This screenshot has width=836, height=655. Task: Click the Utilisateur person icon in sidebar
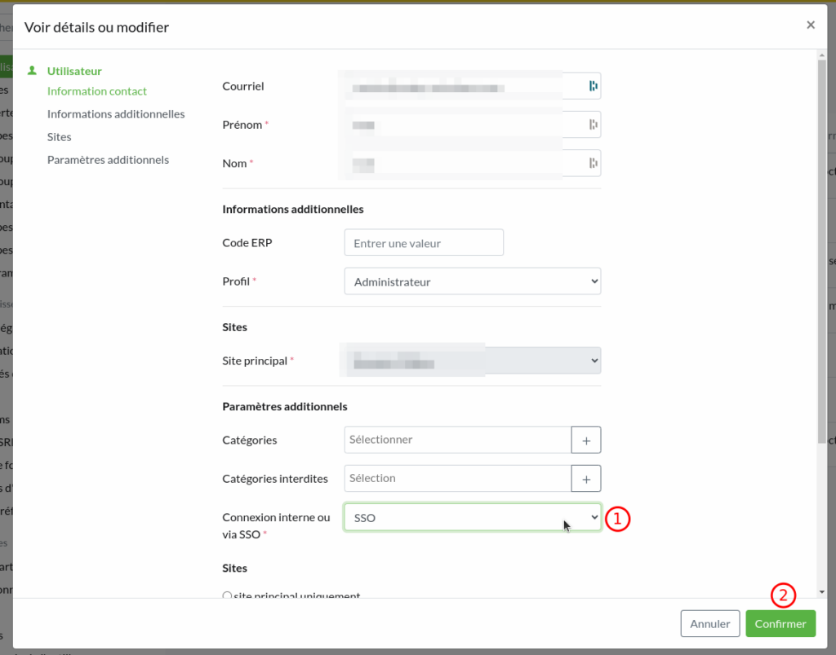[x=32, y=71]
